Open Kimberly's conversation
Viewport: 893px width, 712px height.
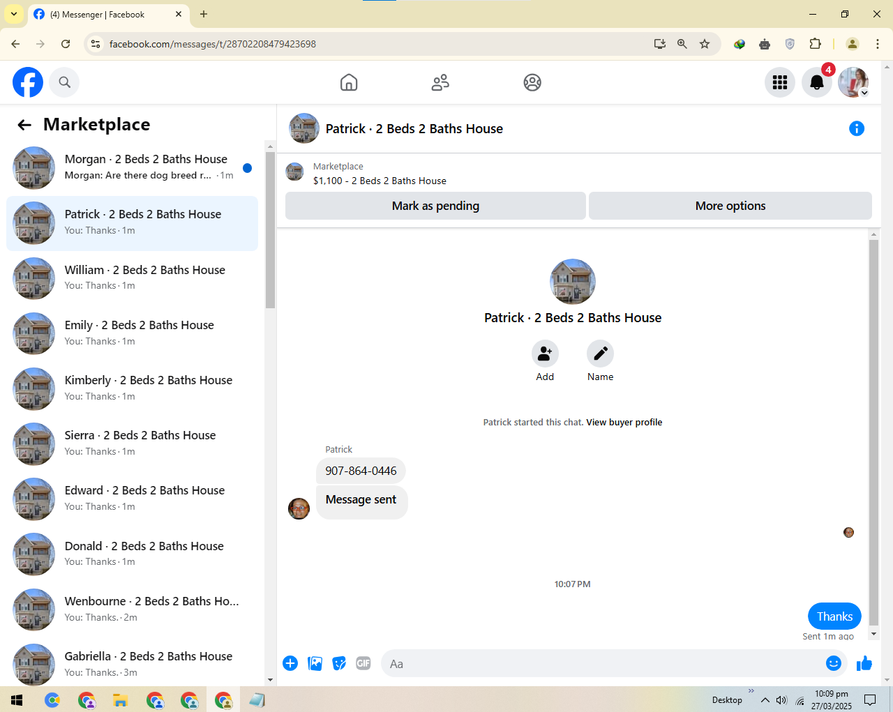(x=133, y=388)
